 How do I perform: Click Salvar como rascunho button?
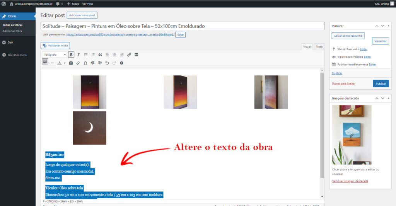click(x=348, y=36)
